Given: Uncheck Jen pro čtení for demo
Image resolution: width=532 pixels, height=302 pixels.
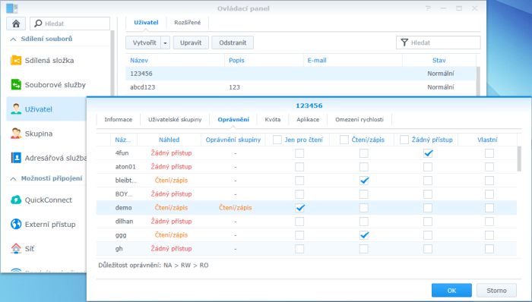Looking at the screenshot, I should [299, 208].
